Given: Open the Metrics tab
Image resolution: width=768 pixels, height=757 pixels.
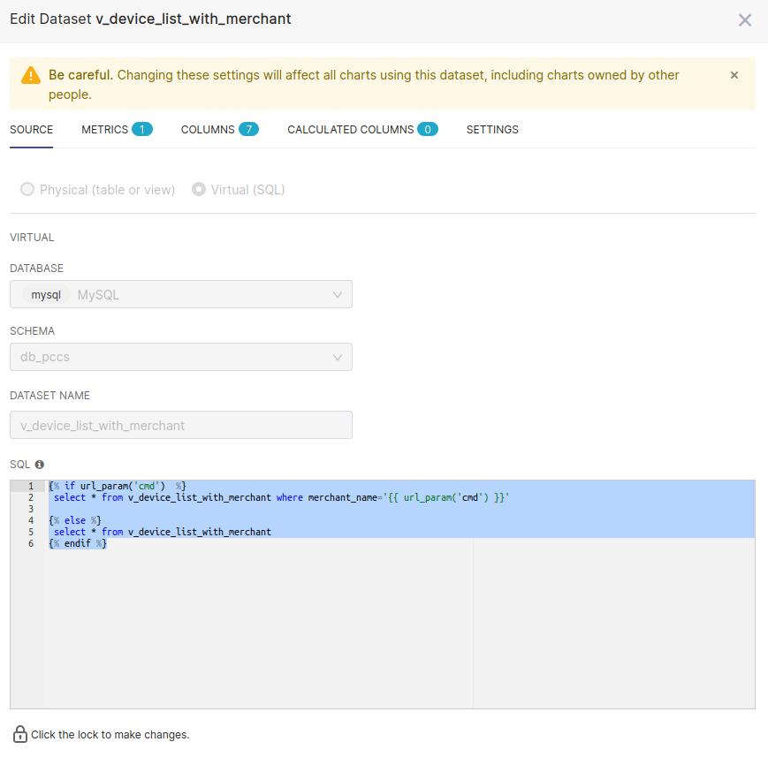Looking at the screenshot, I should pyautogui.click(x=105, y=129).
